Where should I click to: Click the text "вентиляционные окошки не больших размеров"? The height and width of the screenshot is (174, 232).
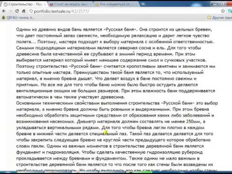tap(68, 91)
